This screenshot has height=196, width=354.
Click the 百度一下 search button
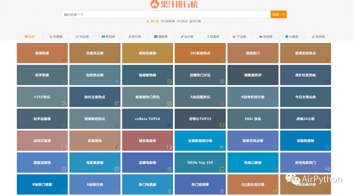click(279, 14)
